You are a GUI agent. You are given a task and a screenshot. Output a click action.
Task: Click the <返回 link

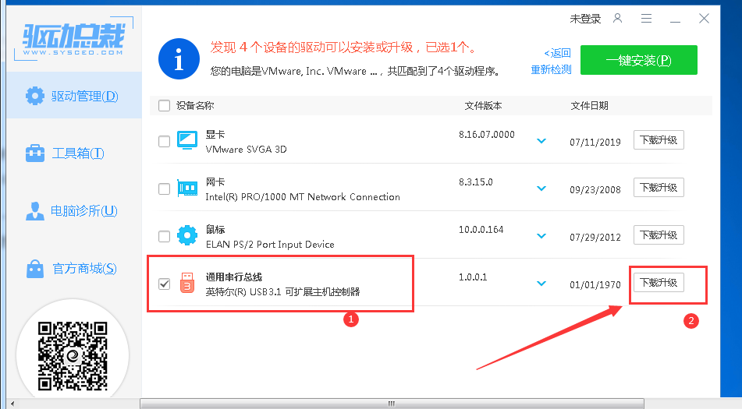(x=557, y=53)
